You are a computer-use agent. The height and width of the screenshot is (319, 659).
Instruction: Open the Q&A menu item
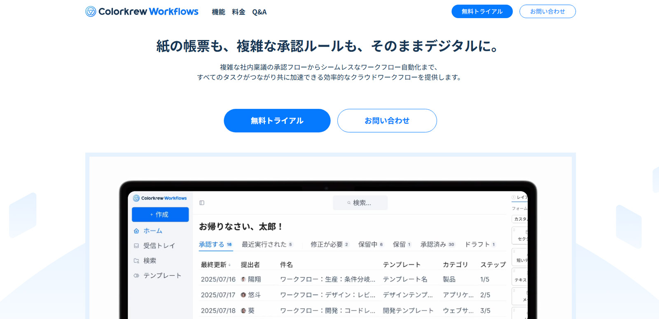click(x=259, y=12)
